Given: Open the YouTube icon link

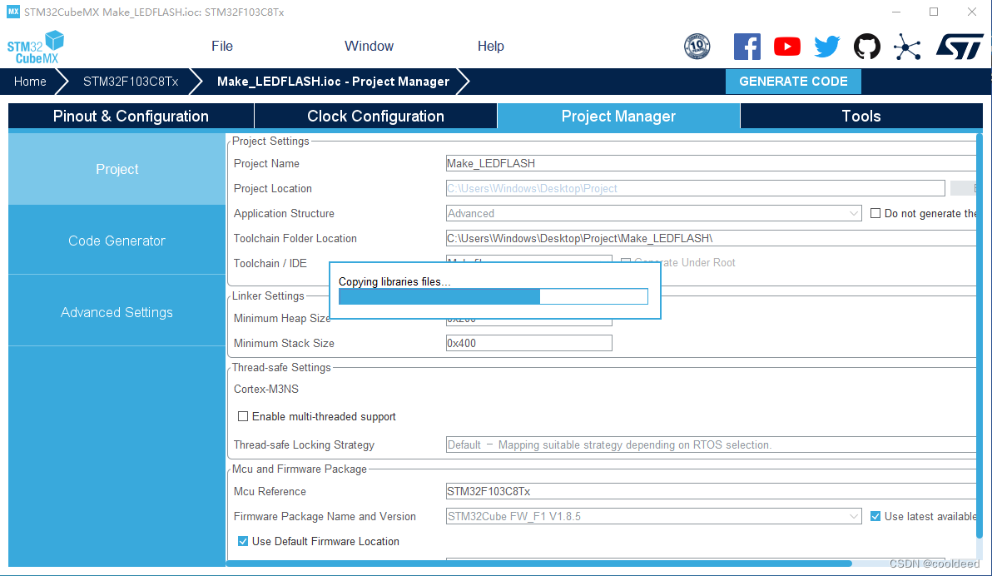Looking at the screenshot, I should 787,47.
